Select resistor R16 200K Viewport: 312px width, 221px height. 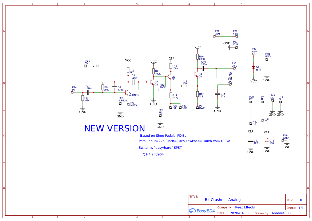198,57
